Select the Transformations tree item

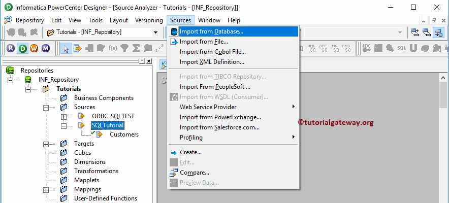[96, 171]
